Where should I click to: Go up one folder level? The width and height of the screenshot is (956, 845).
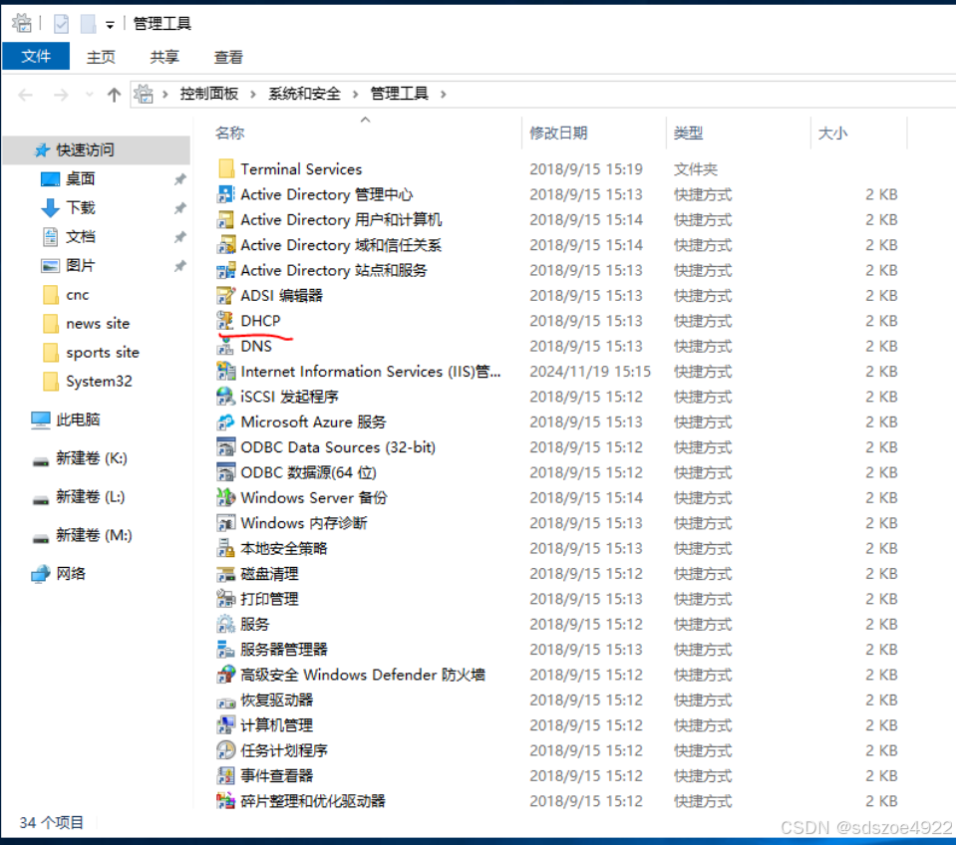pos(114,95)
